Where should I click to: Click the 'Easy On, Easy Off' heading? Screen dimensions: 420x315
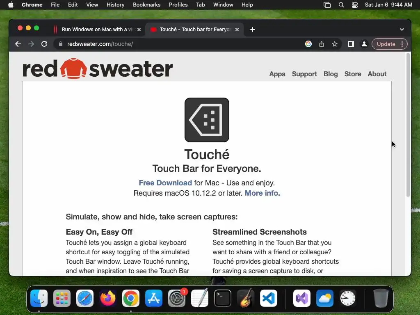[x=99, y=232]
